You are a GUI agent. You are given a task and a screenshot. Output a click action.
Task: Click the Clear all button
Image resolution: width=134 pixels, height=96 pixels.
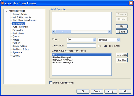(122, 19)
